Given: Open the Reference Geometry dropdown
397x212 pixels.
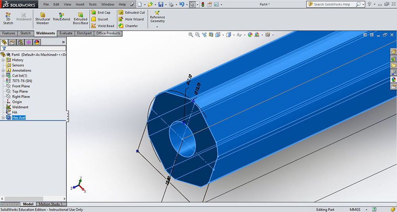Looking at the screenshot, I should click(x=157, y=27).
